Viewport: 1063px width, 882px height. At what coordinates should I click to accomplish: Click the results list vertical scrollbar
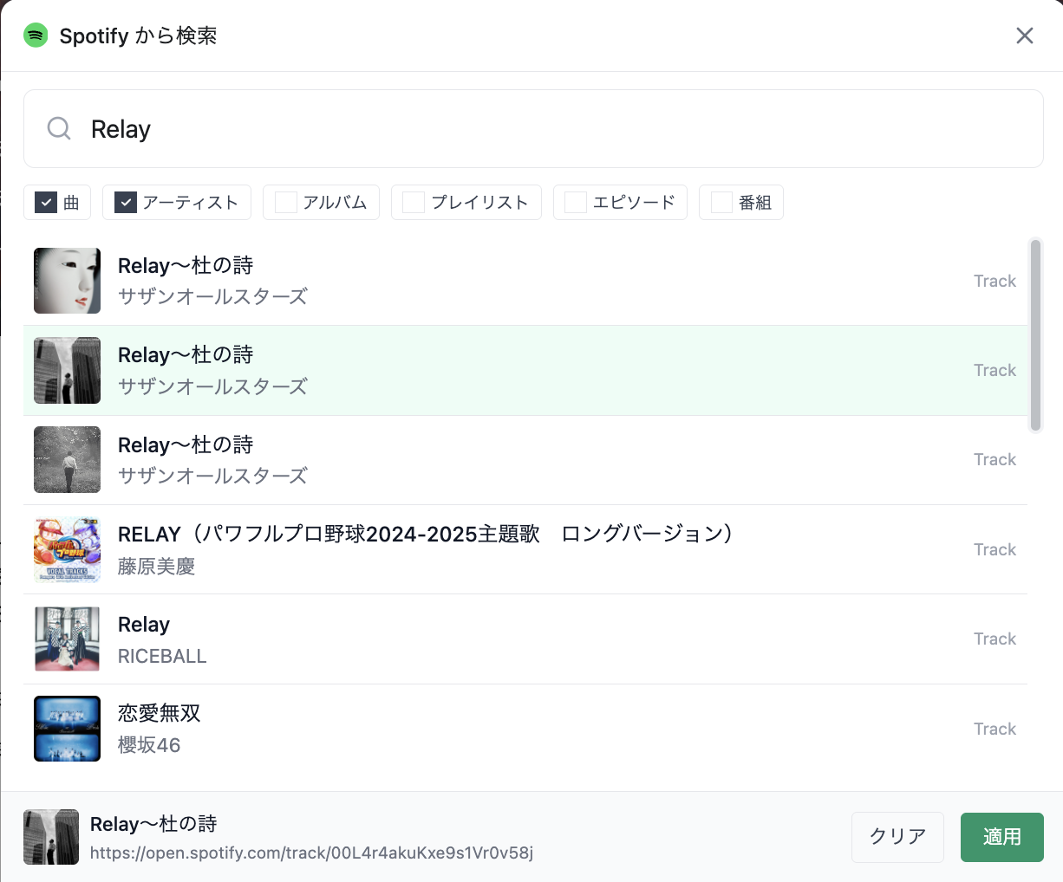[x=1034, y=335]
